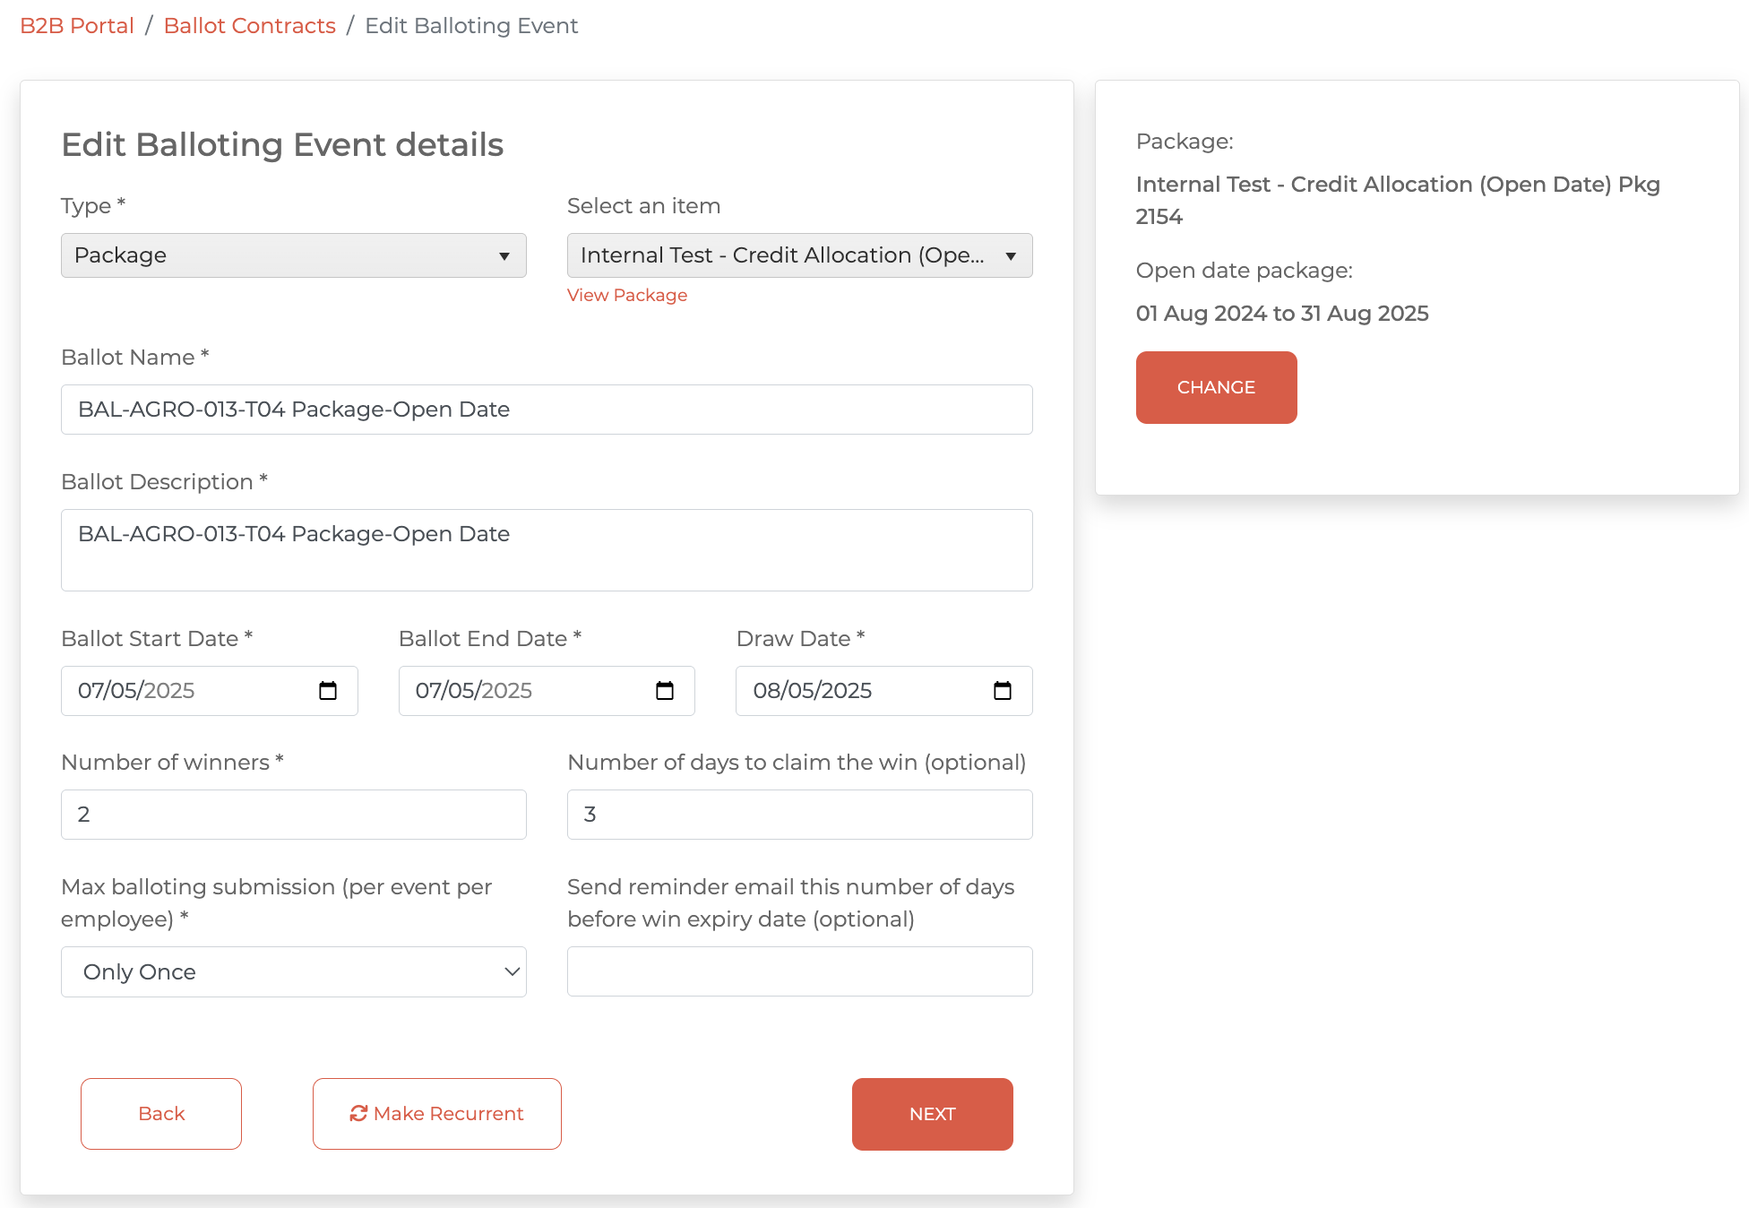Open Ballot End Date calendar picker icon
This screenshot has height=1208, width=1749.
click(x=665, y=691)
